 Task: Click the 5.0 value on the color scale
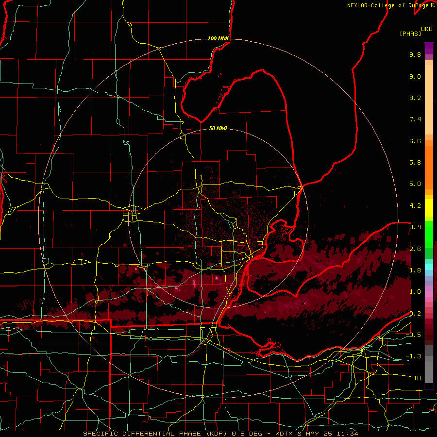pyautogui.click(x=415, y=184)
